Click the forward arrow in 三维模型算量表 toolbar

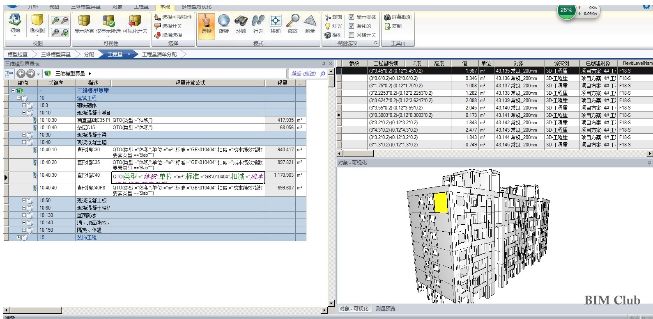pos(31,73)
